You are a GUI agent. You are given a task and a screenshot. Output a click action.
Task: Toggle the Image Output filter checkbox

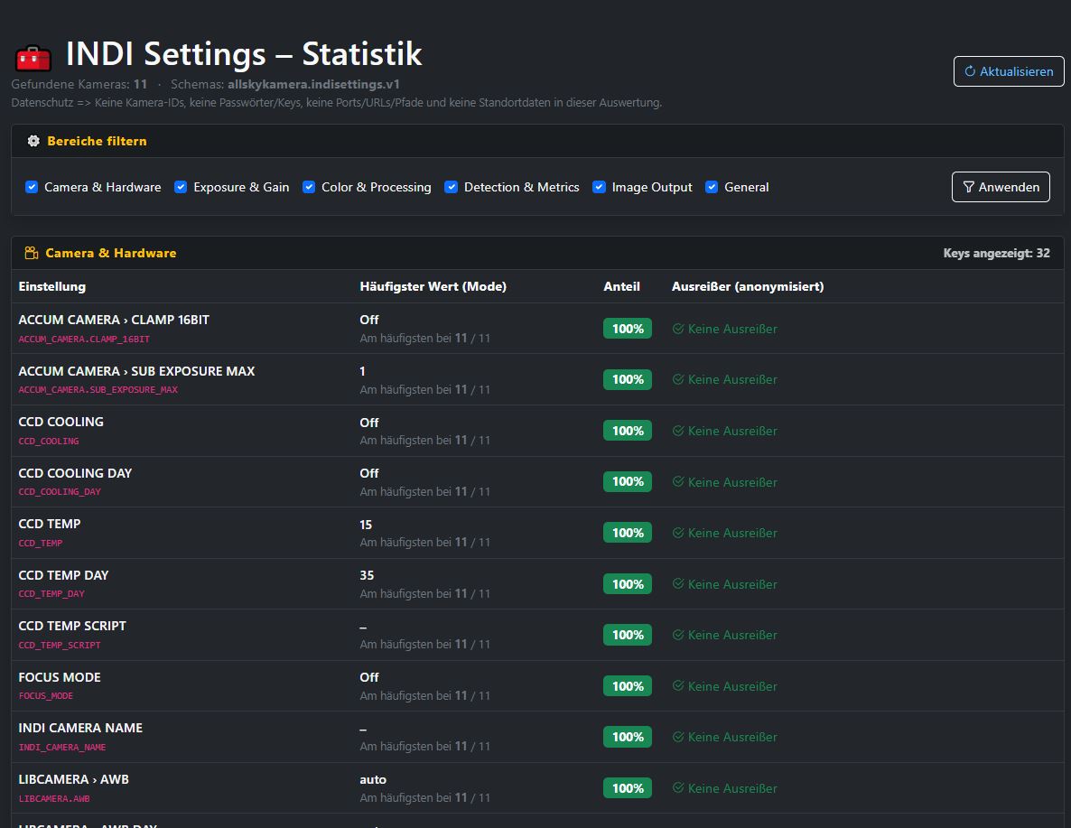[599, 187]
